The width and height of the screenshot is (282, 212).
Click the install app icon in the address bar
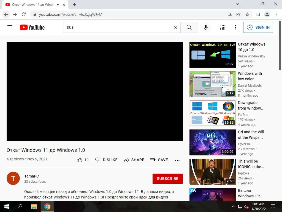tap(229, 14)
